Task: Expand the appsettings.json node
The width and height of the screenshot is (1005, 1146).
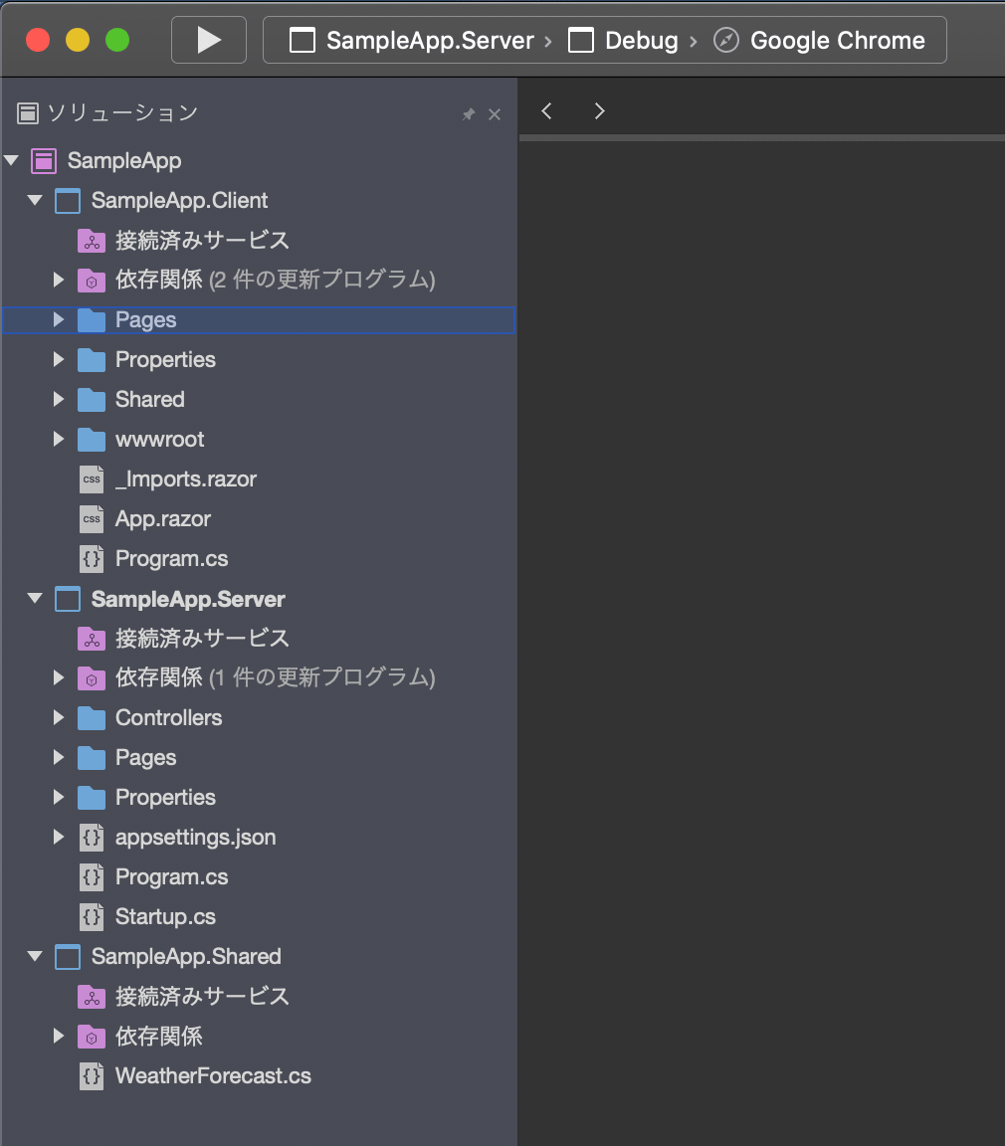Action: [x=59, y=837]
